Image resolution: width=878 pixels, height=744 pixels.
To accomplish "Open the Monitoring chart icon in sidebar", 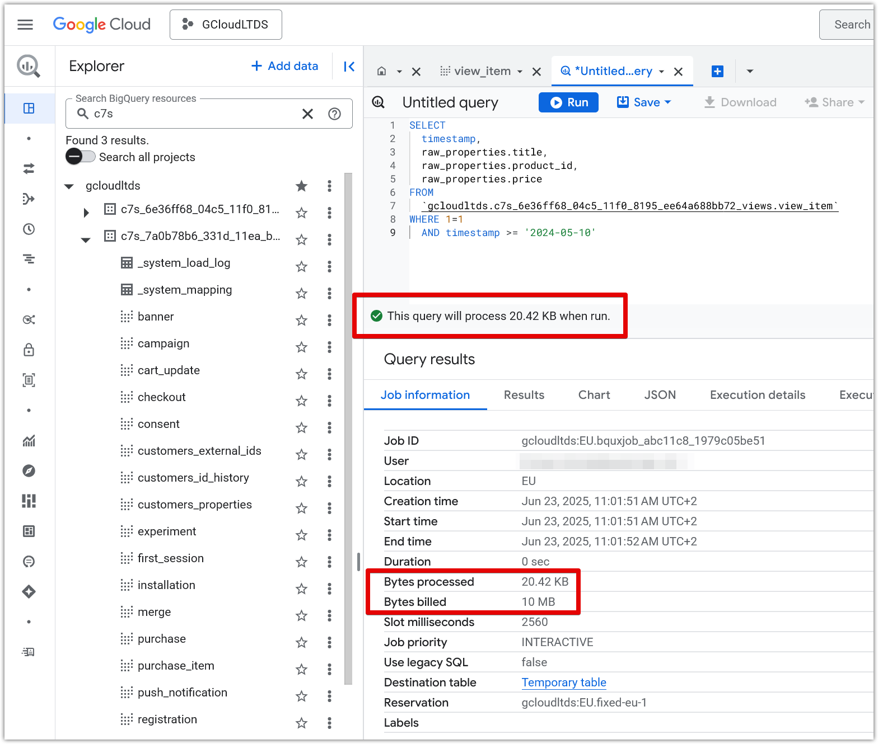I will pyautogui.click(x=29, y=441).
